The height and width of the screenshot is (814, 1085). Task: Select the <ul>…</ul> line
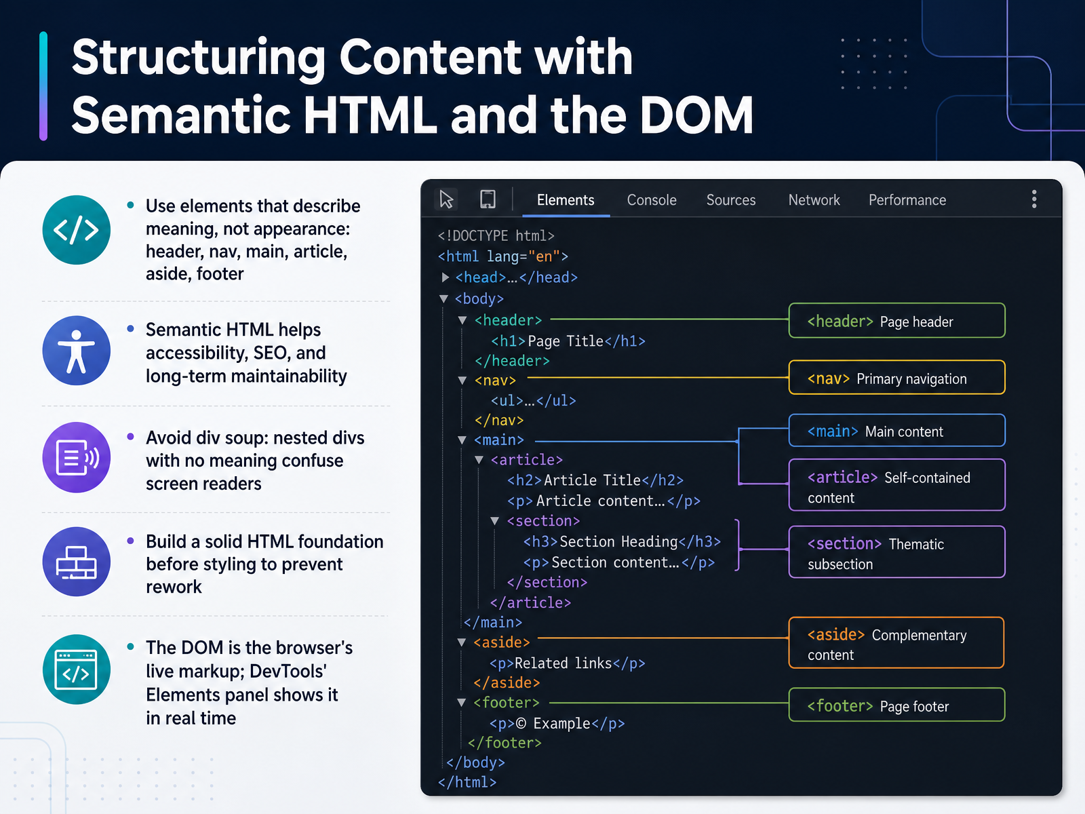click(x=534, y=401)
